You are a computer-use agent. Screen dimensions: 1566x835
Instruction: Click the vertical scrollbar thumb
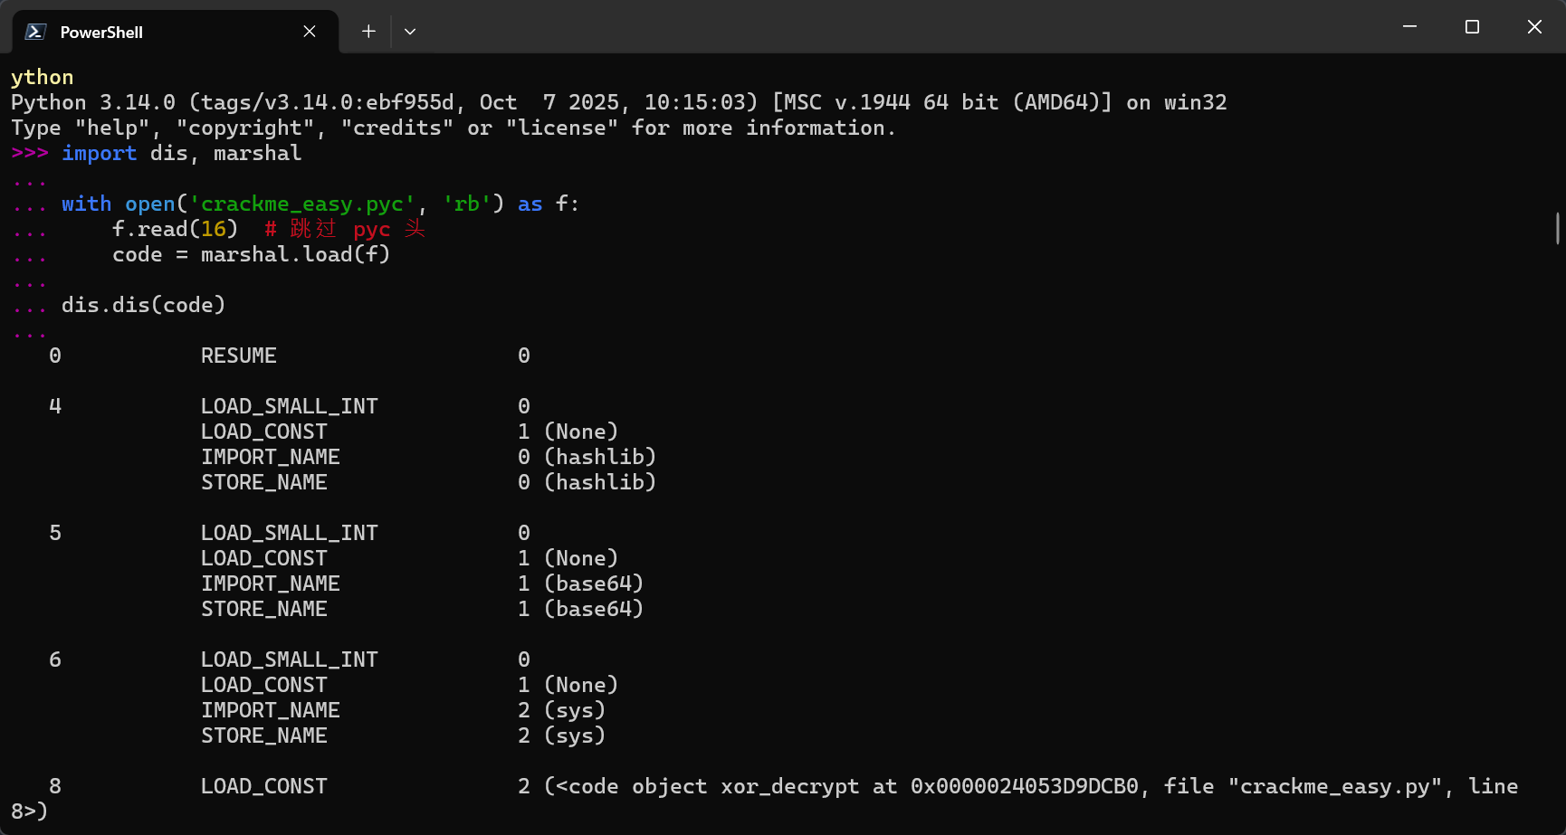pyautogui.click(x=1557, y=228)
